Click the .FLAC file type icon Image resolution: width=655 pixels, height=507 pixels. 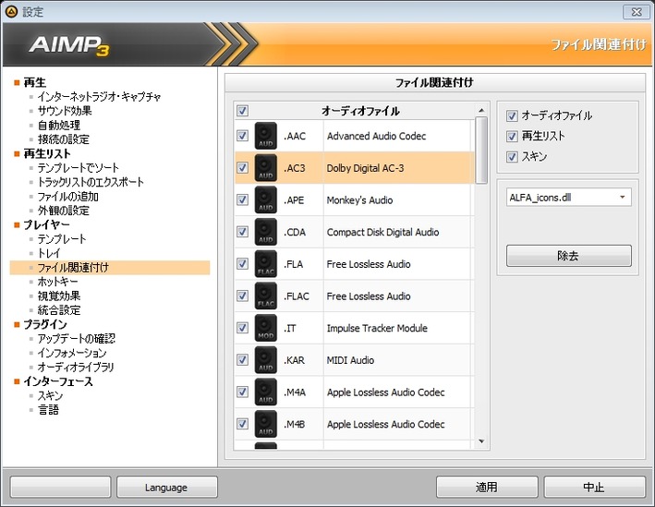(266, 296)
